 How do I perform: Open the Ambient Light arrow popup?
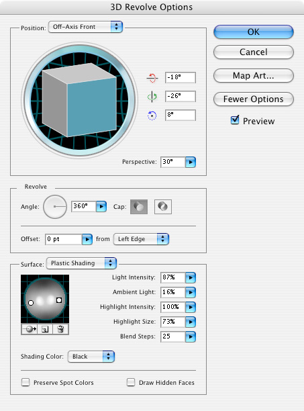click(x=191, y=292)
